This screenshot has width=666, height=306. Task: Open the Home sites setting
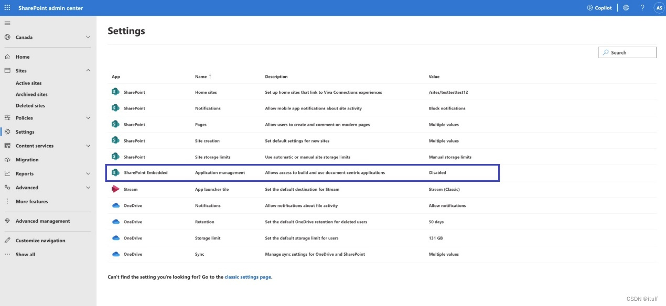[x=206, y=92]
